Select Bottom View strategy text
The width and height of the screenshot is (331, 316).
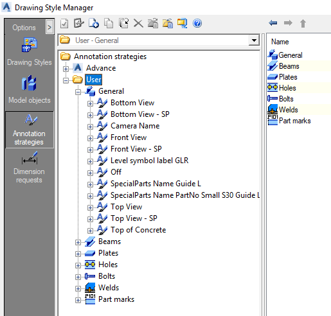pos(132,103)
